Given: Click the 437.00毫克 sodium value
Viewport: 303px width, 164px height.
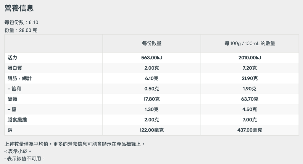Looking at the screenshot, I should tap(250, 130).
